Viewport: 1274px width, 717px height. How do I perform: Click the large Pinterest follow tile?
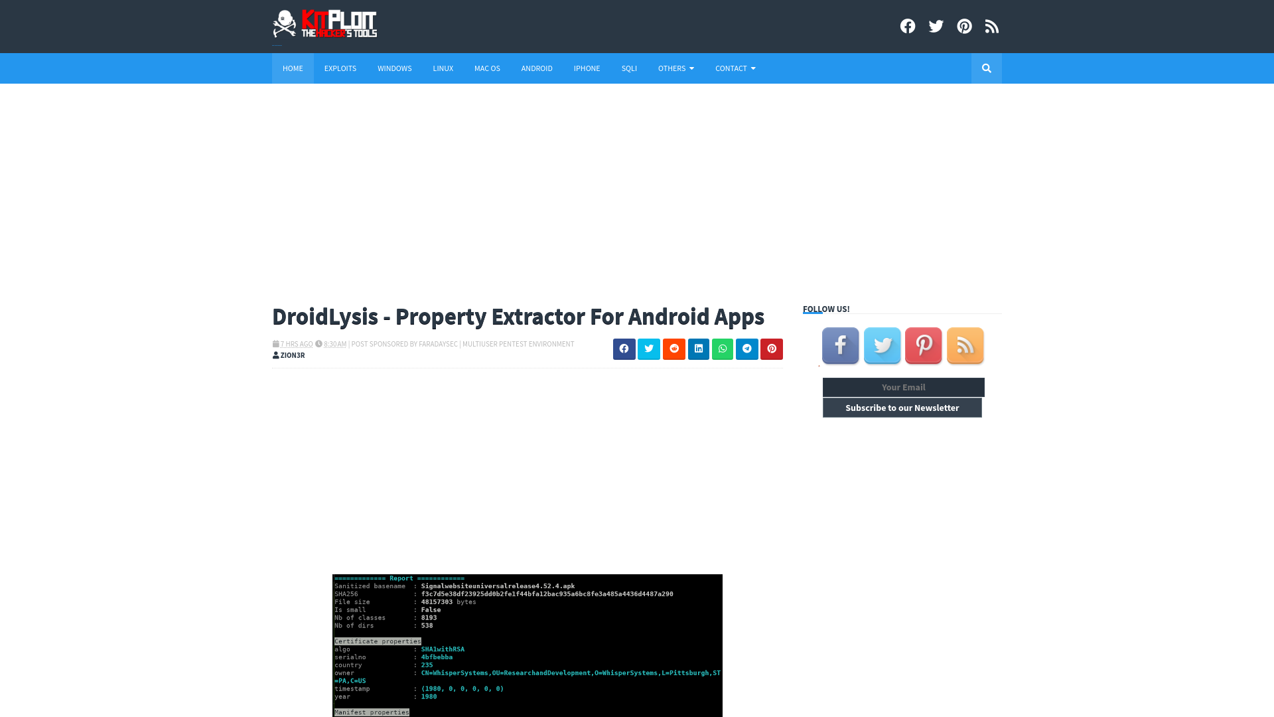tap(924, 346)
